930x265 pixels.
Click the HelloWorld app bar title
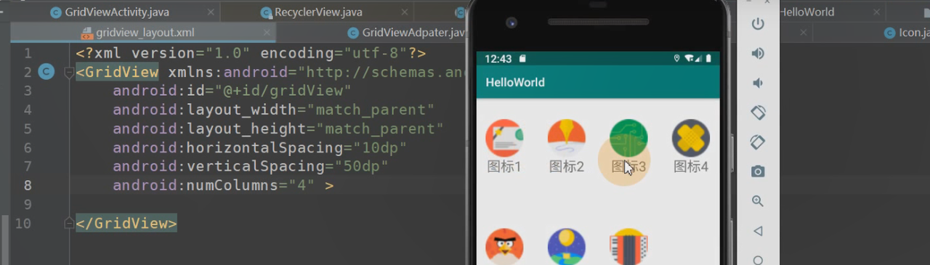coord(515,82)
